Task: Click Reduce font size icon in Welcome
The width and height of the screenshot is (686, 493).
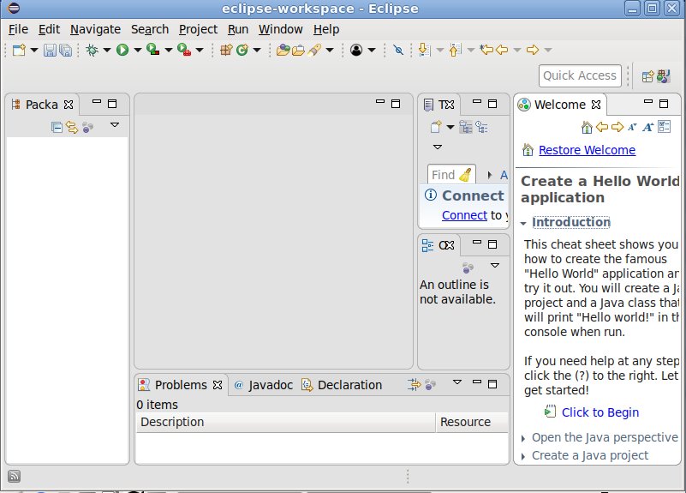Action: click(632, 128)
